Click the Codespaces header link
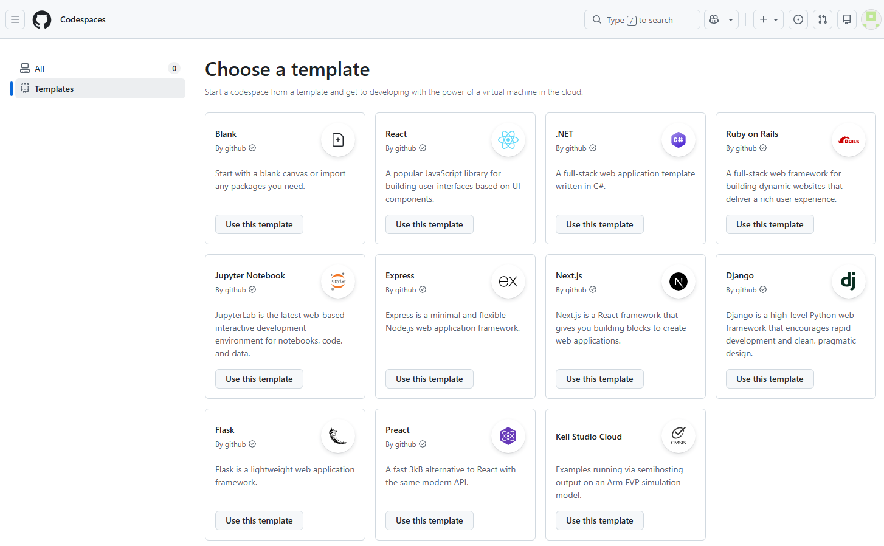 [83, 19]
